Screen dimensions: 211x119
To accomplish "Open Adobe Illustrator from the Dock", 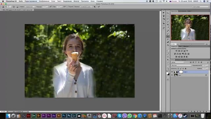I will 59,116.
